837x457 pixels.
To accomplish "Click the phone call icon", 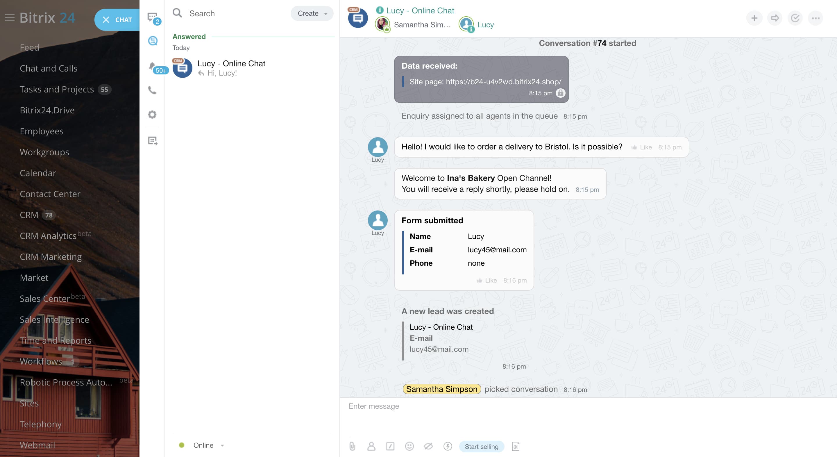I will point(152,90).
